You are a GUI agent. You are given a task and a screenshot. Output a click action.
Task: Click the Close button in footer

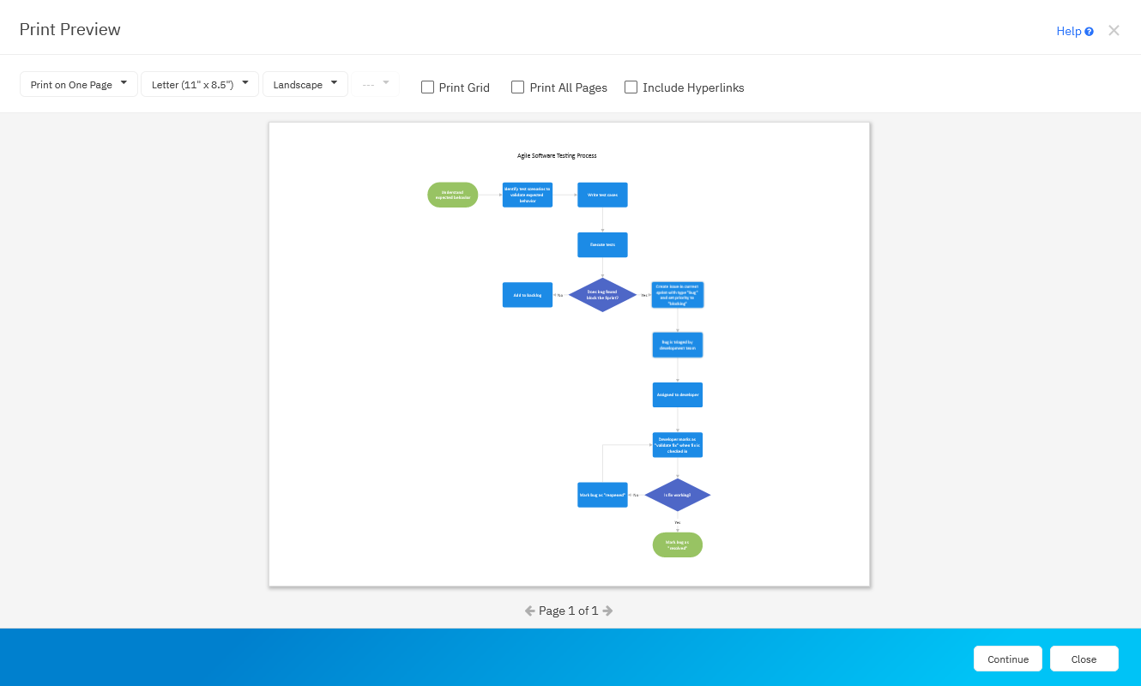tap(1084, 659)
